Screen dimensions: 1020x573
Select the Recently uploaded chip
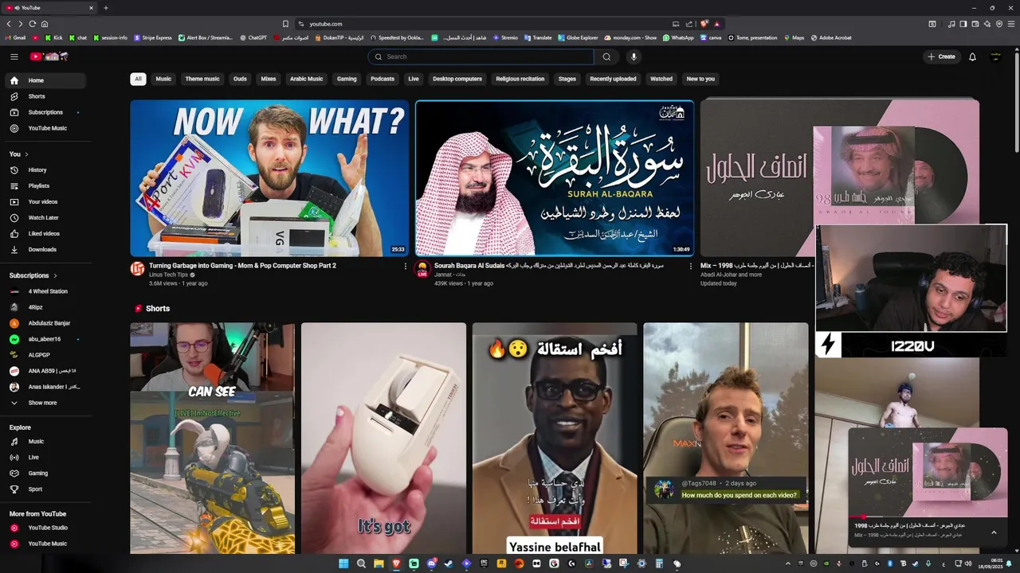point(613,79)
